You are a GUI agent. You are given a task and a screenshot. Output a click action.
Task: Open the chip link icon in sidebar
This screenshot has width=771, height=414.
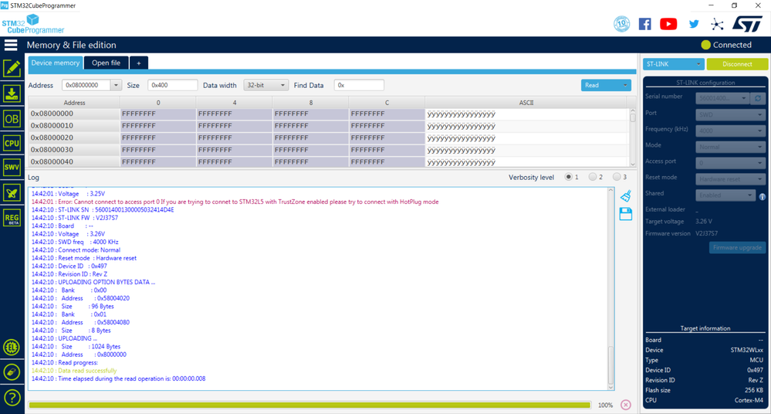12,372
